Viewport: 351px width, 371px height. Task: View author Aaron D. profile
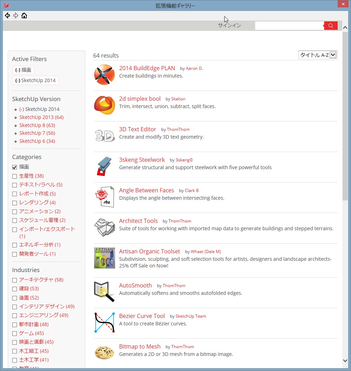pos(194,68)
